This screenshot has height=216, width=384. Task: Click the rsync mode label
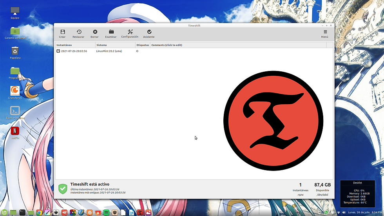(301, 195)
